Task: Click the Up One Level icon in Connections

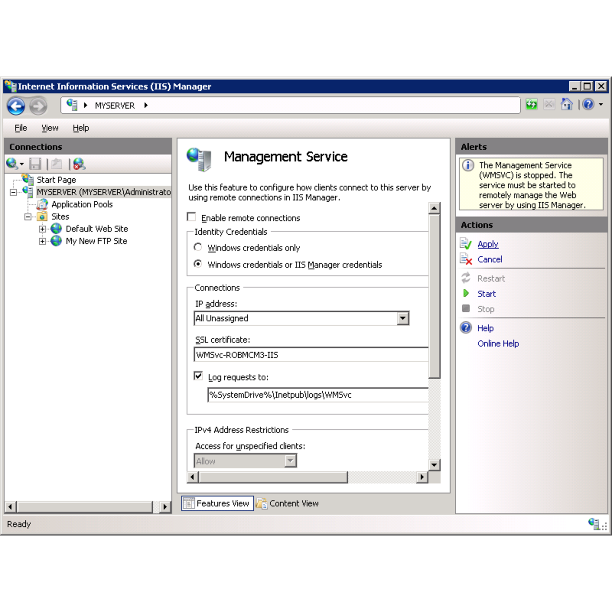Action: [57, 164]
